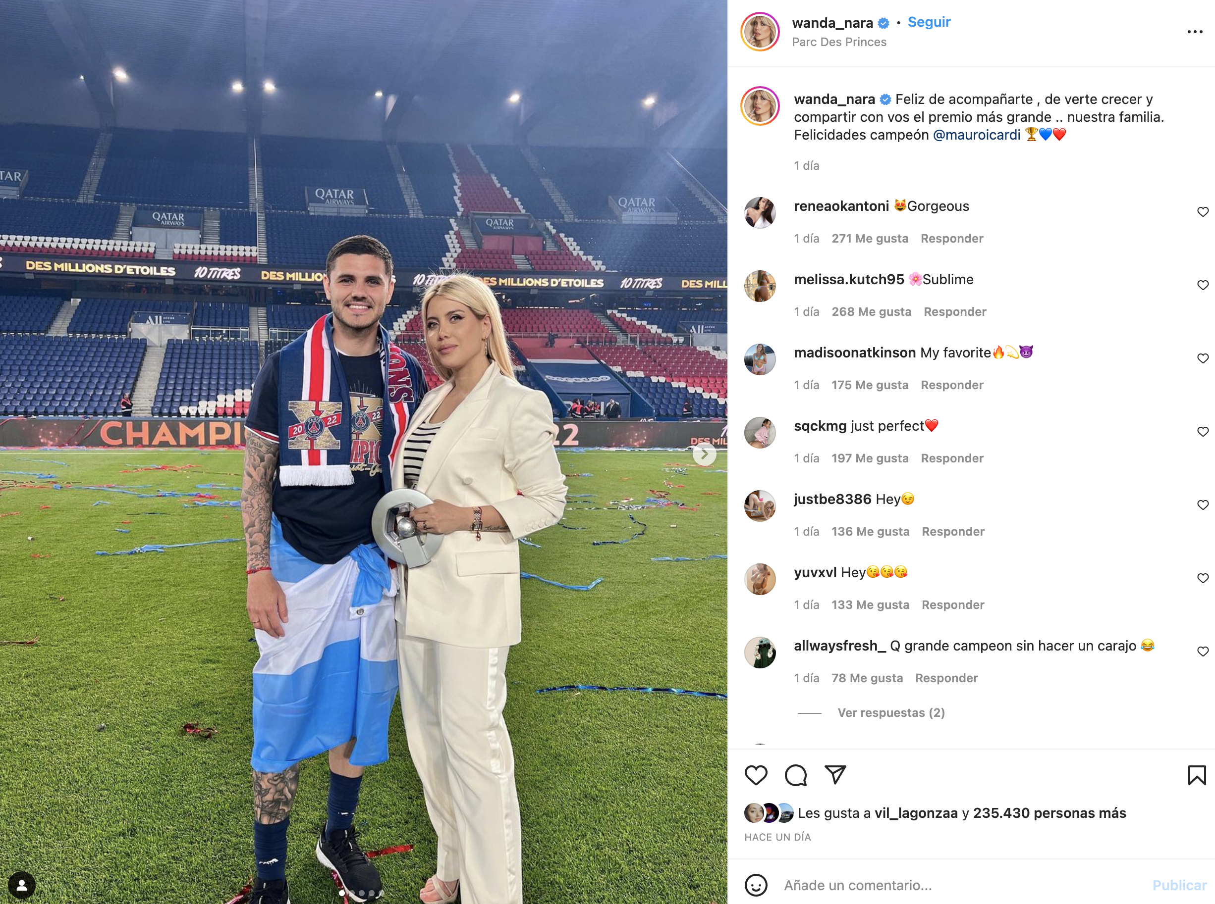
Task: Open madisoonatkinson's profile picture
Action: click(x=760, y=359)
